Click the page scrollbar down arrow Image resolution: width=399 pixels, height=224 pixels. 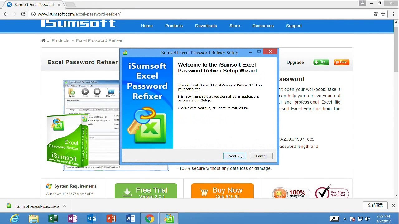[x=396, y=196]
